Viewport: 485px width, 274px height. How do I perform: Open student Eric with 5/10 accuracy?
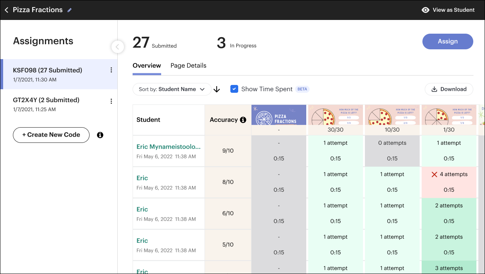[x=142, y=241]
